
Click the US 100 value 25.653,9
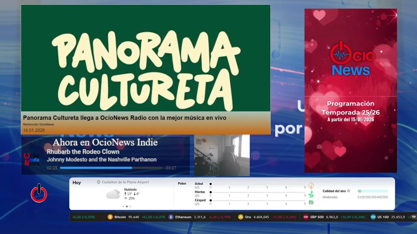tap(398, 217)
